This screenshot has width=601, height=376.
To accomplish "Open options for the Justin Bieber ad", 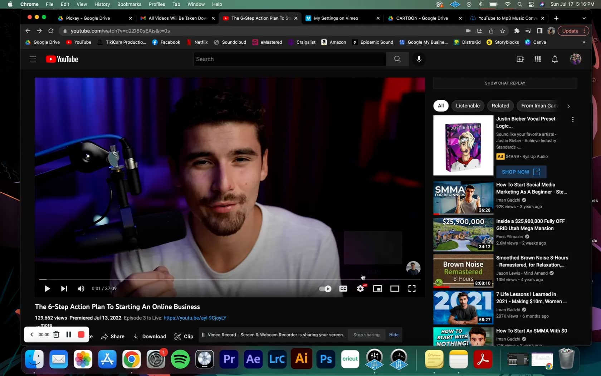I will pyautogui.click(x=573, y=120).
